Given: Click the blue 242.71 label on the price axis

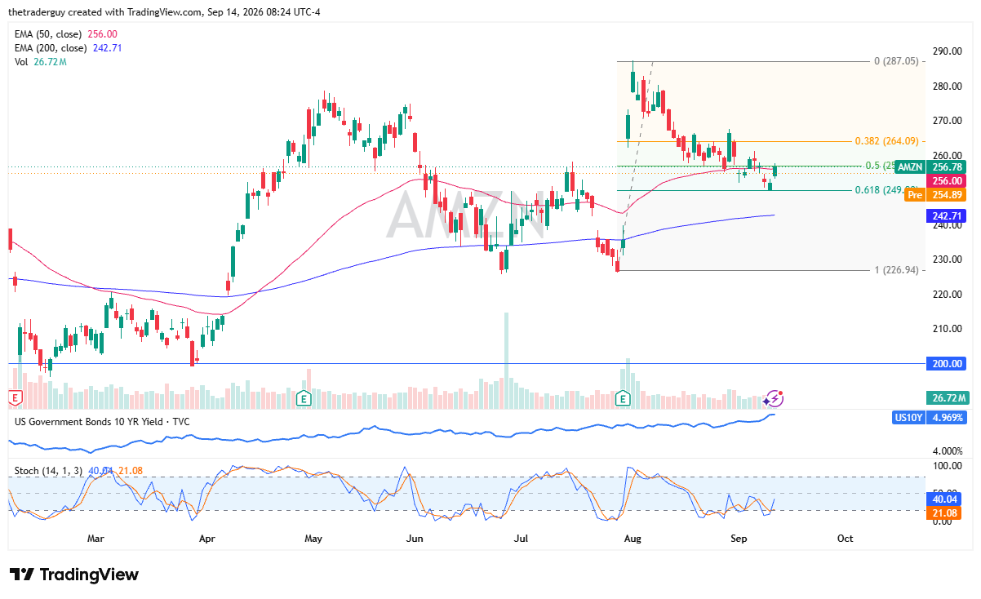Looking at the screenshot, I should (x=948, y=215).
